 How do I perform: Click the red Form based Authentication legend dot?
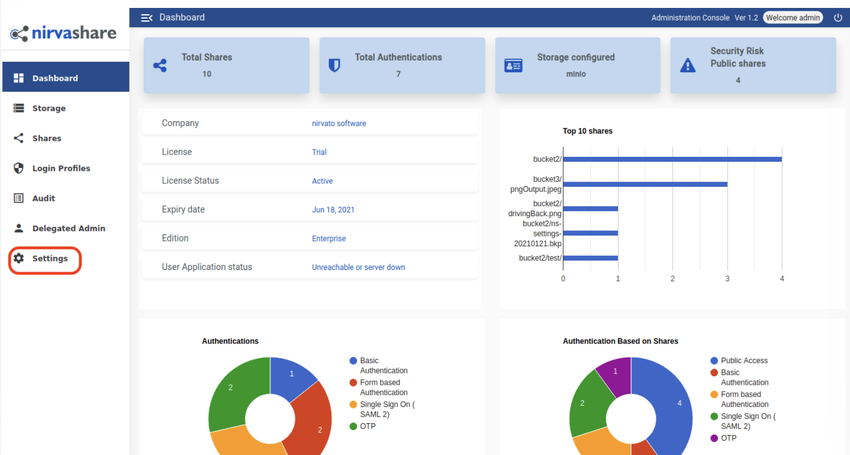point(354,383)
